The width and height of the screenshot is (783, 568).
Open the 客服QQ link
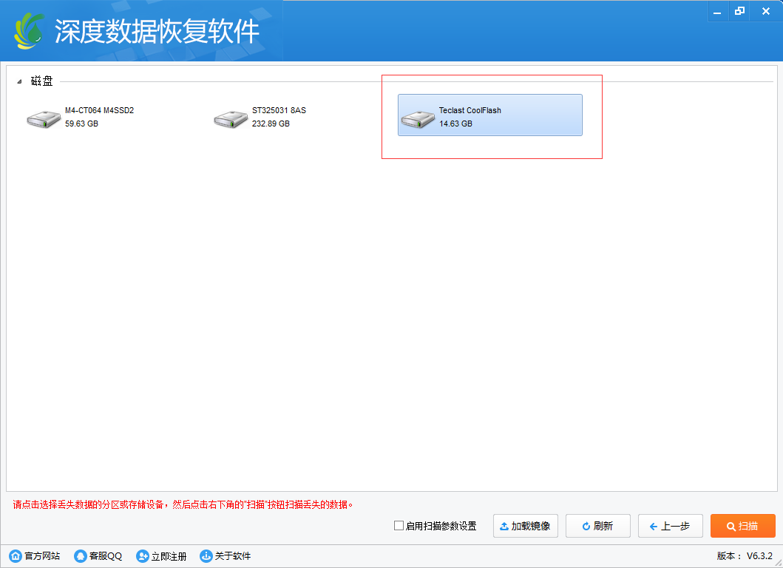106,556
